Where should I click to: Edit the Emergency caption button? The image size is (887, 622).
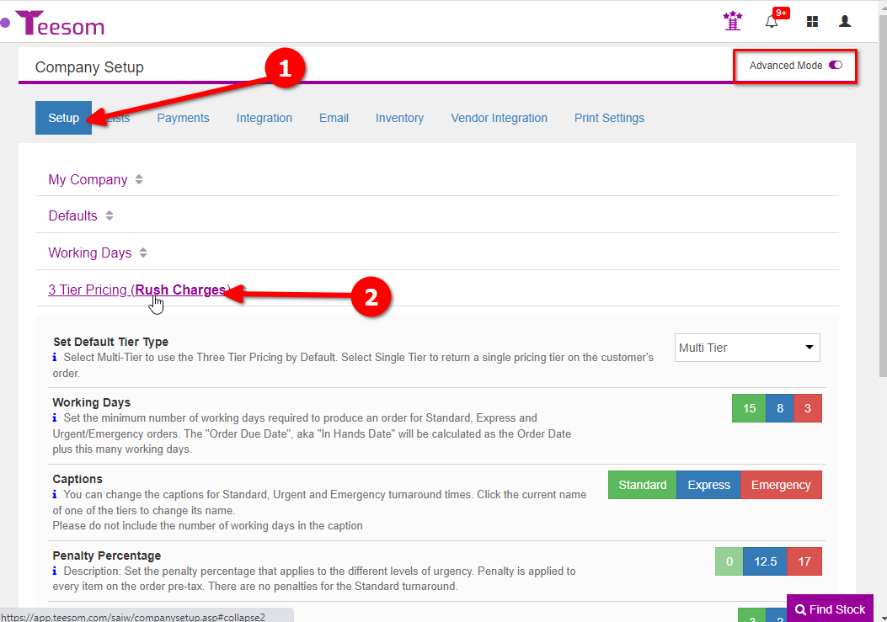(781, 485)
